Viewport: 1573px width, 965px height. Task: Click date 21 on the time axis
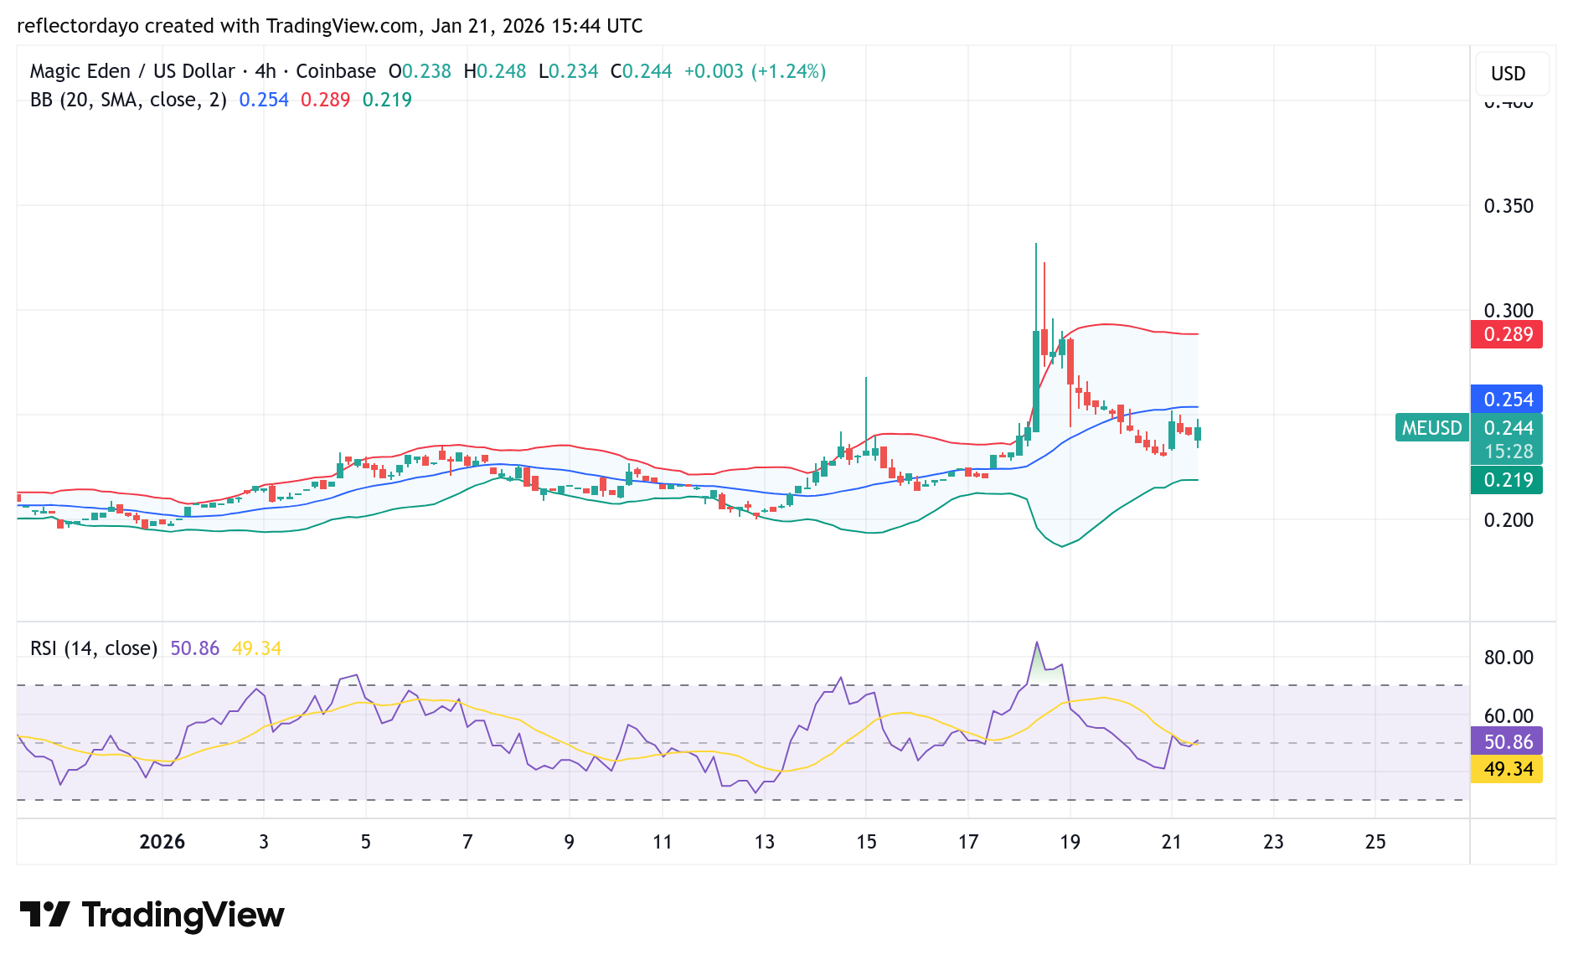click(x=1172, y=842)
